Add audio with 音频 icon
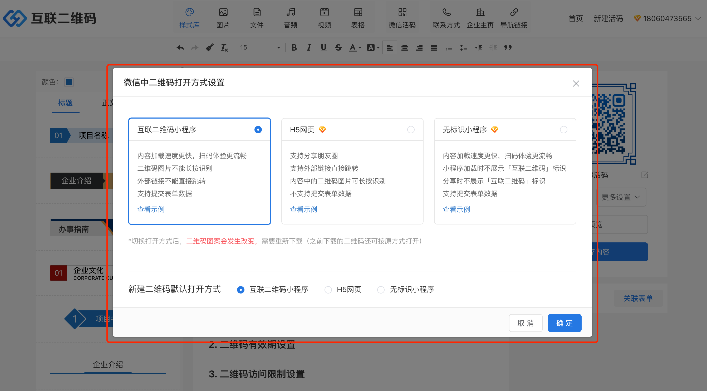Image resolution: width=707 pixels, height=391 pixels. click(x=290, y=18)
